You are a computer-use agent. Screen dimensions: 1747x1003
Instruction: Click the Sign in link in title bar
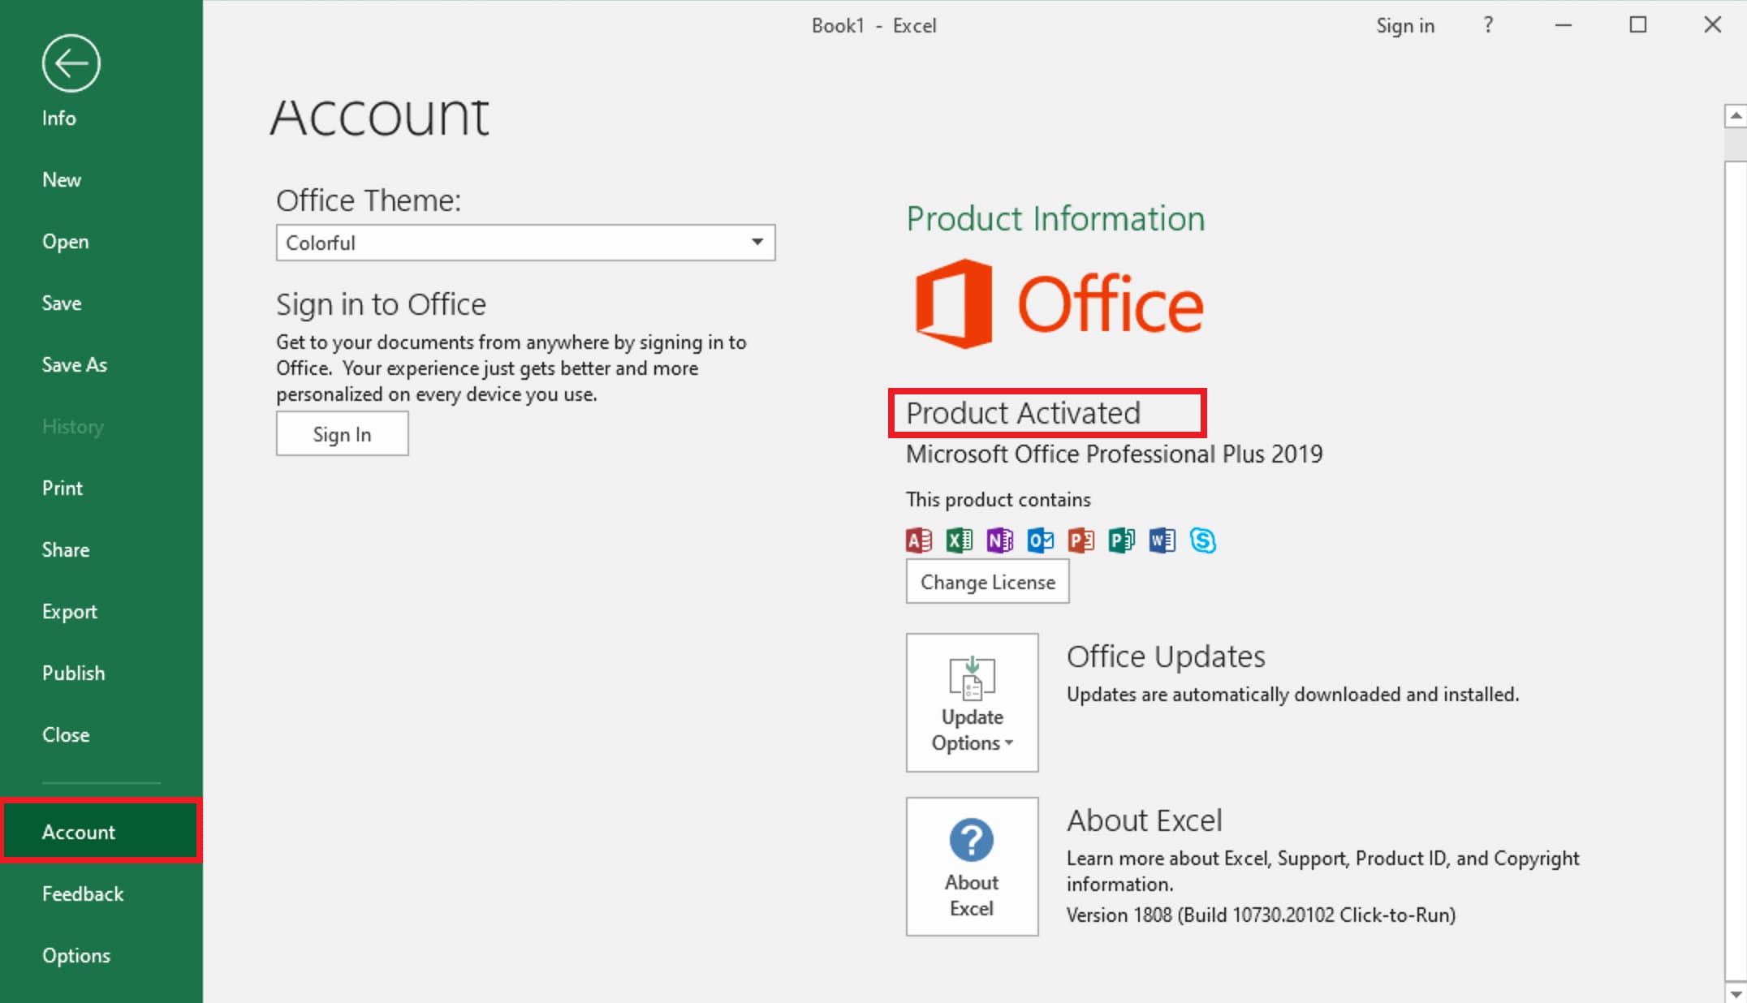click(1404, 26)
